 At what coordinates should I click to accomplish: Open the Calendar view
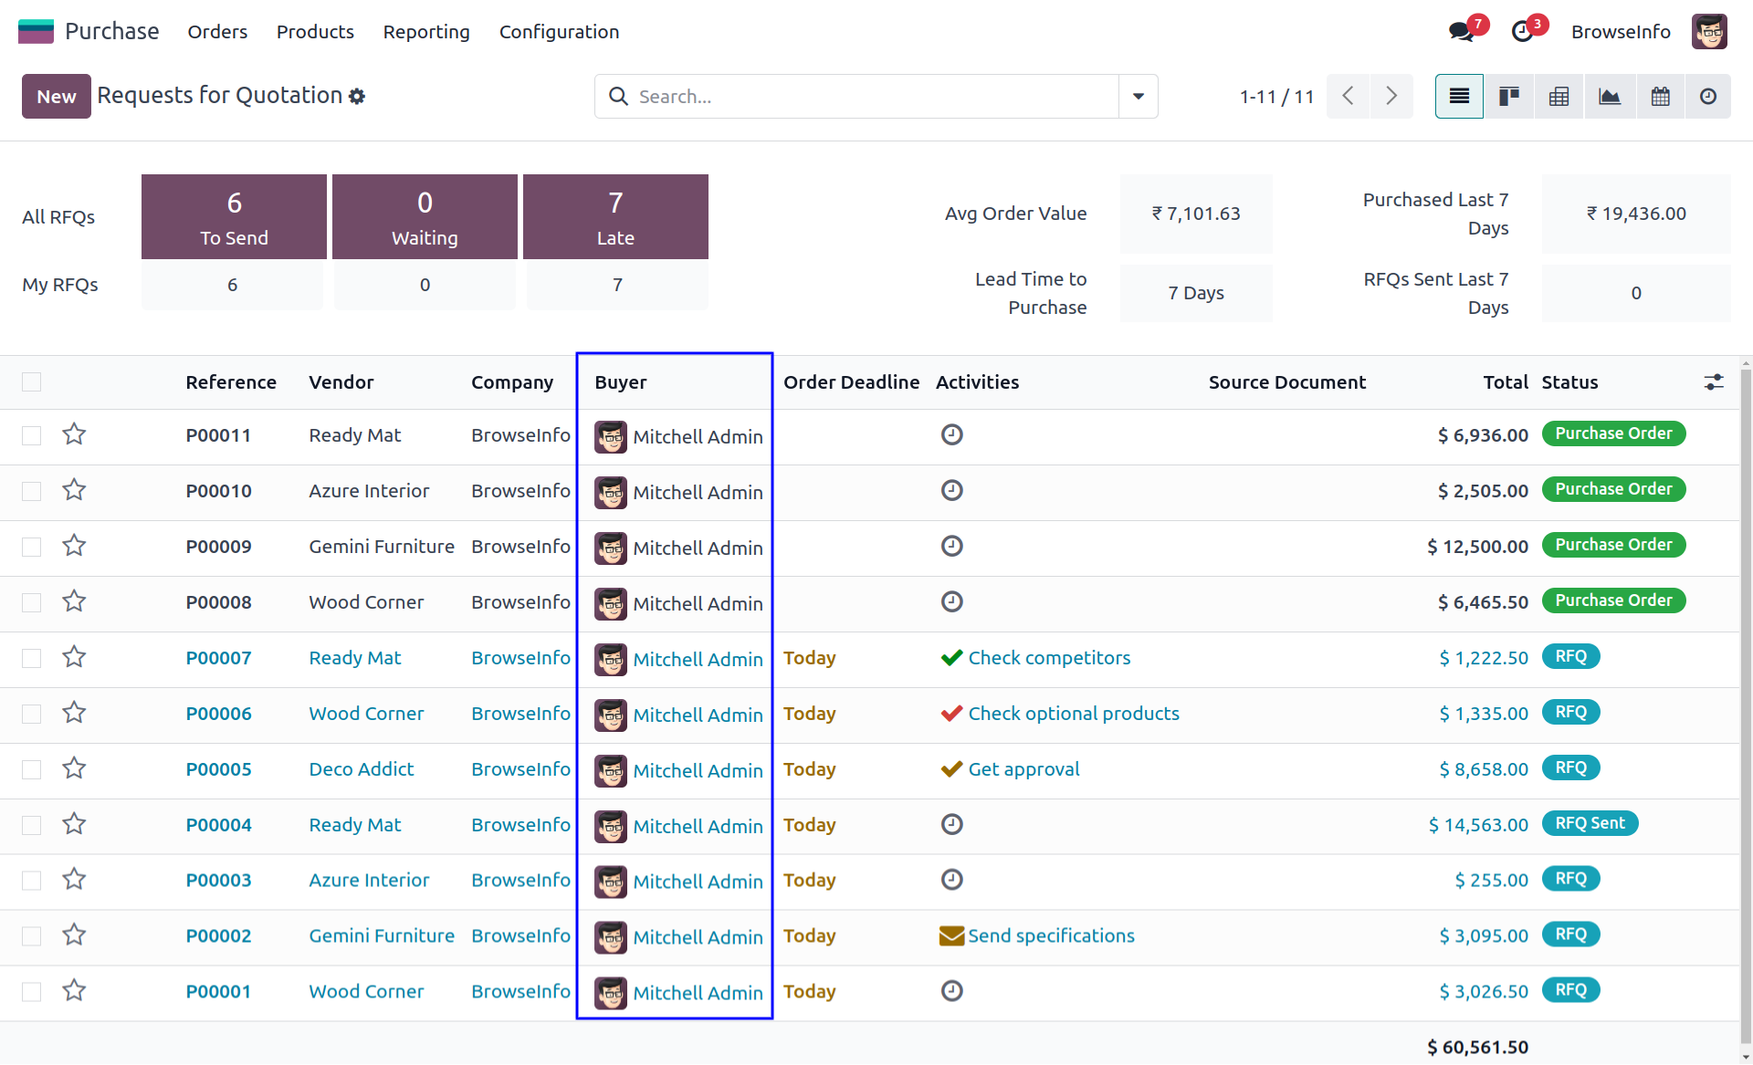coord(1660,97)
